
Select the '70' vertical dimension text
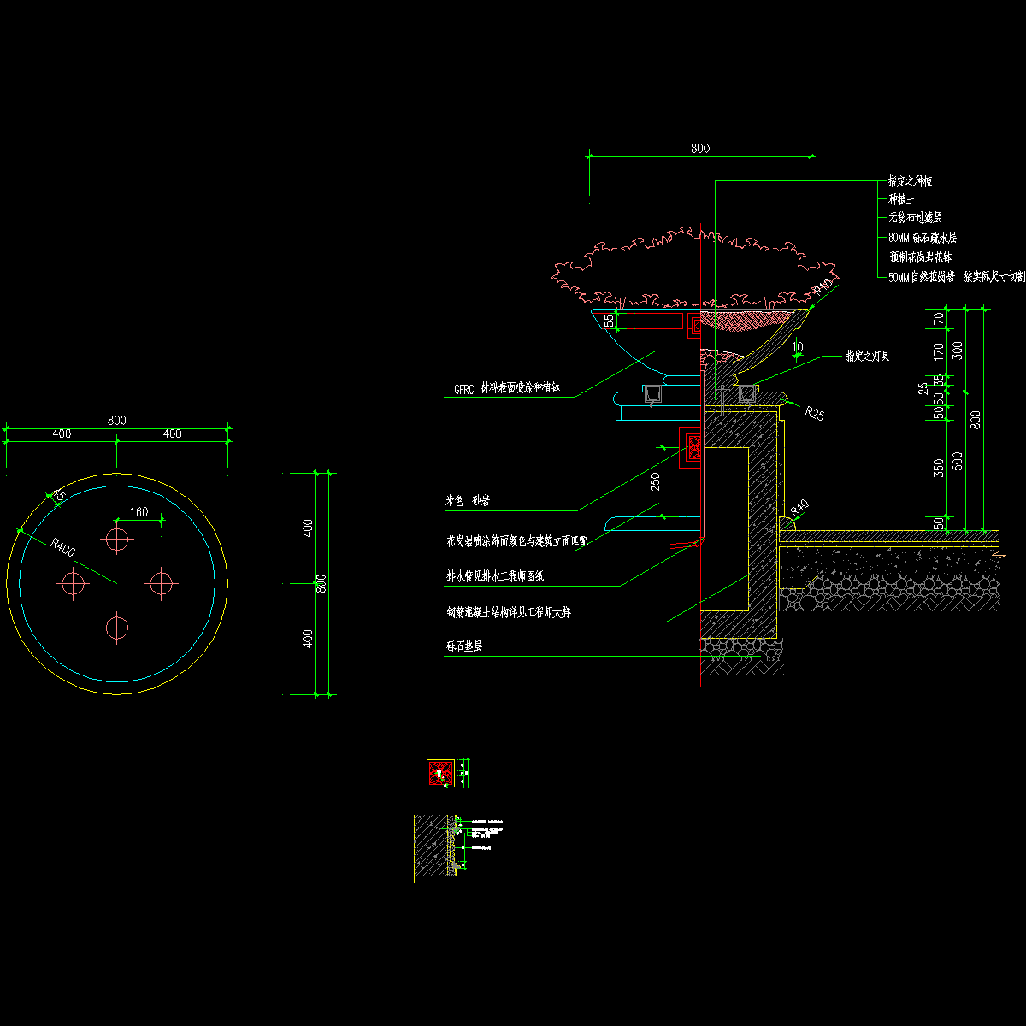point(939,320)
